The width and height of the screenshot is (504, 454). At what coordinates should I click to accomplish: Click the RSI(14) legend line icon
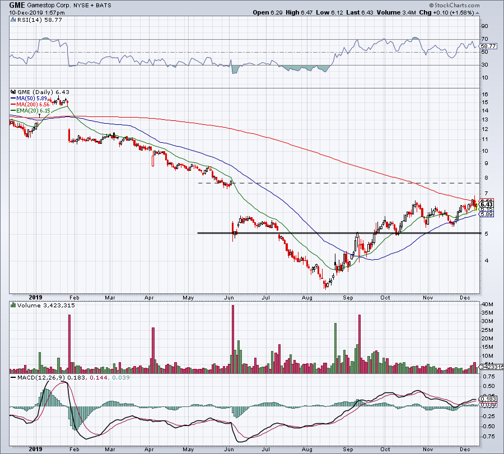click(x=13, y=20)
